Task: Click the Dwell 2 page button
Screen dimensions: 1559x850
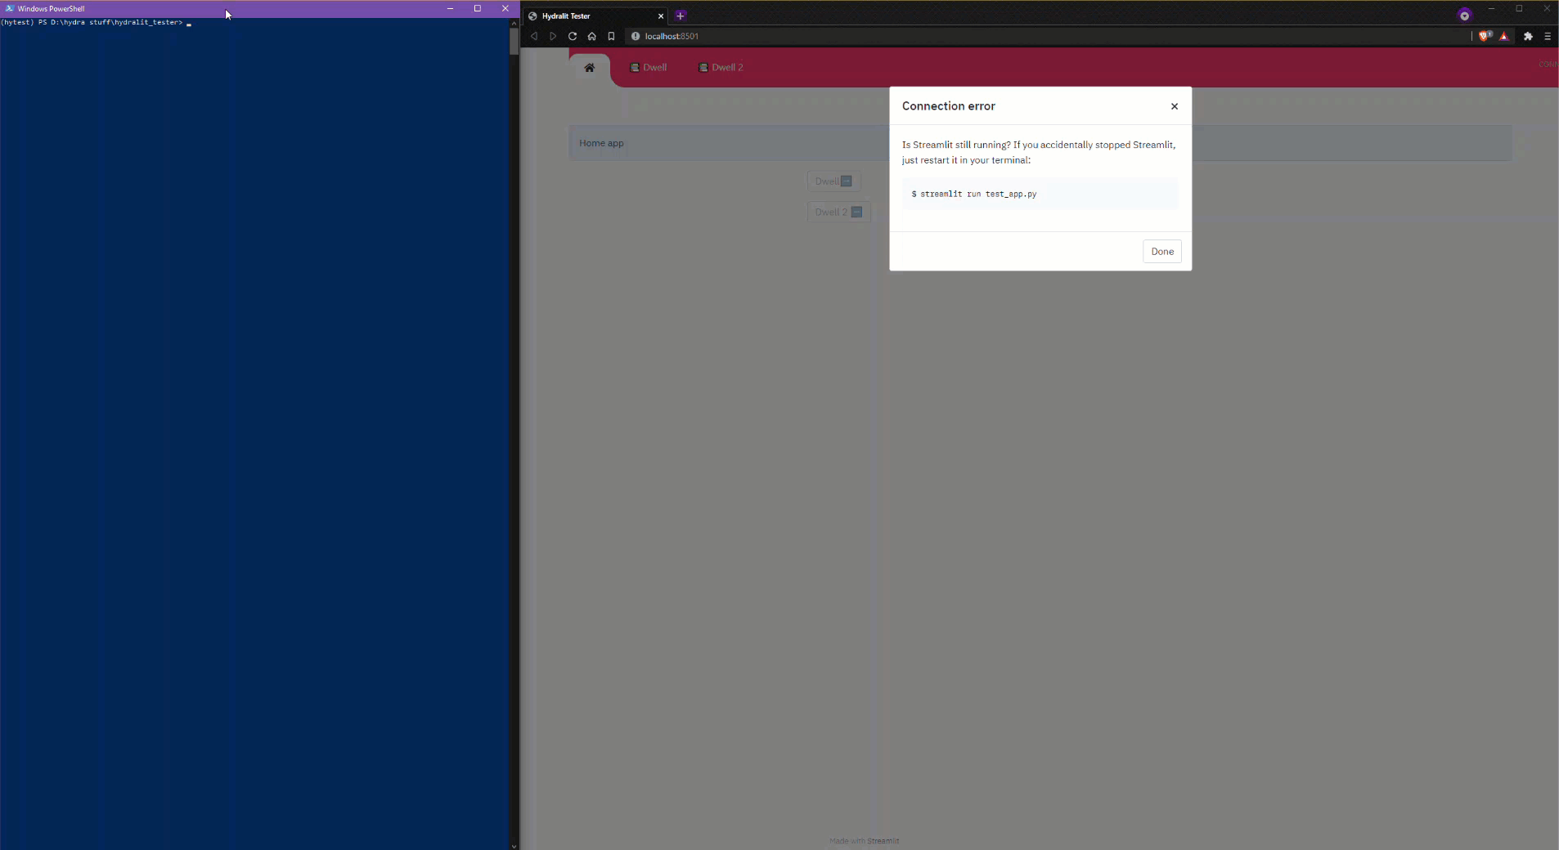Action: click(838, 212)
